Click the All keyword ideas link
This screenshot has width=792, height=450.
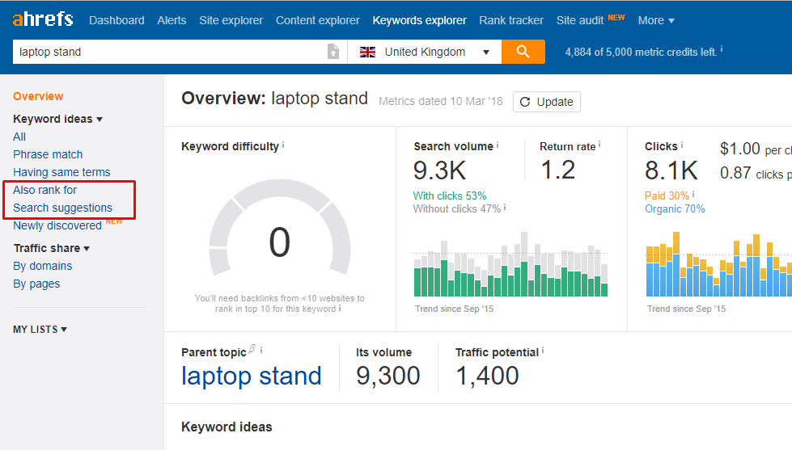19,137
